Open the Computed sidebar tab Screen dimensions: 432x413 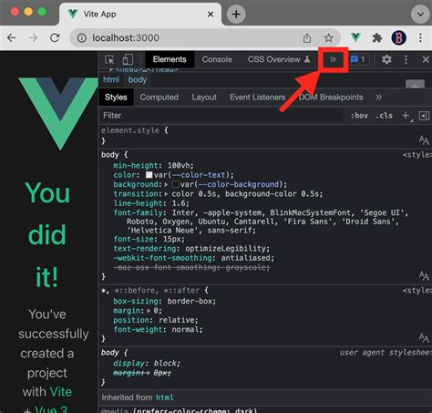(x=159, y=98)
